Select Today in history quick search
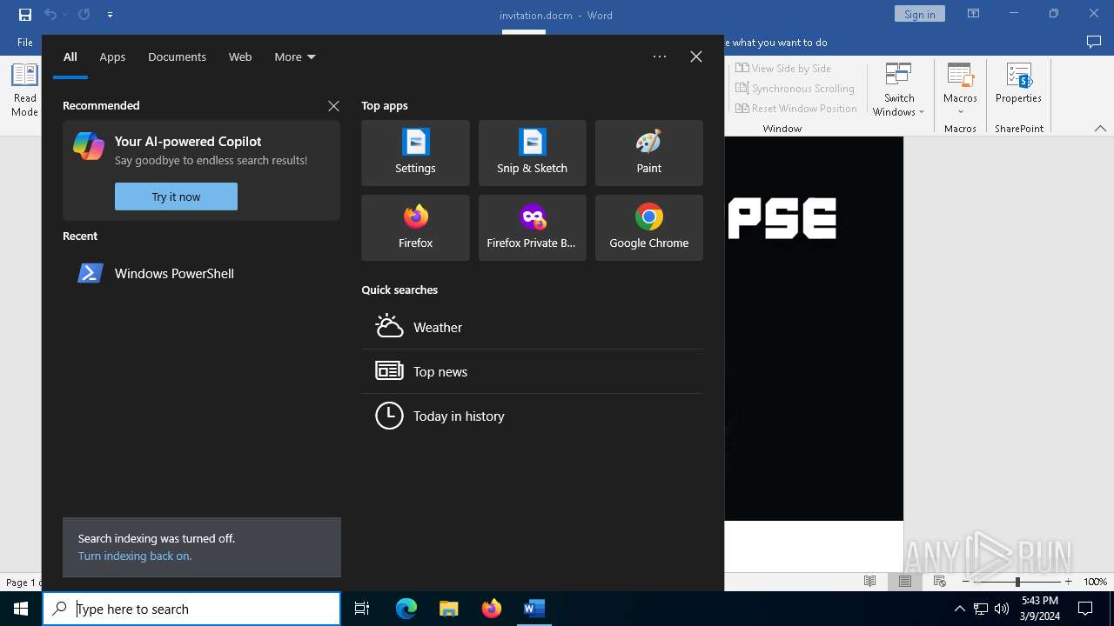The width and height of the screenshot is (1114, 626). (532, 416)
